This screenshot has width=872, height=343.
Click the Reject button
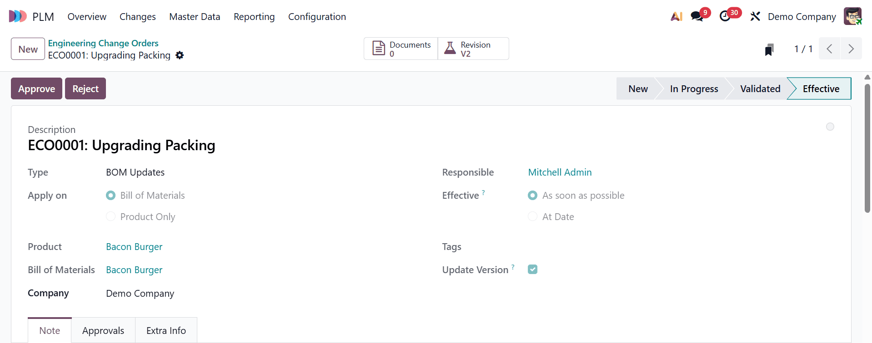[x=85, y=88]
